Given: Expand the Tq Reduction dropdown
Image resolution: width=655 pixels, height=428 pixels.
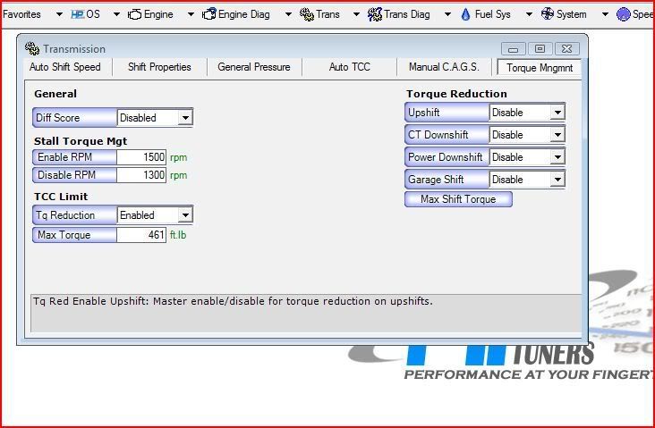Looking at the screenshot, I should click(x=185, y=215).
